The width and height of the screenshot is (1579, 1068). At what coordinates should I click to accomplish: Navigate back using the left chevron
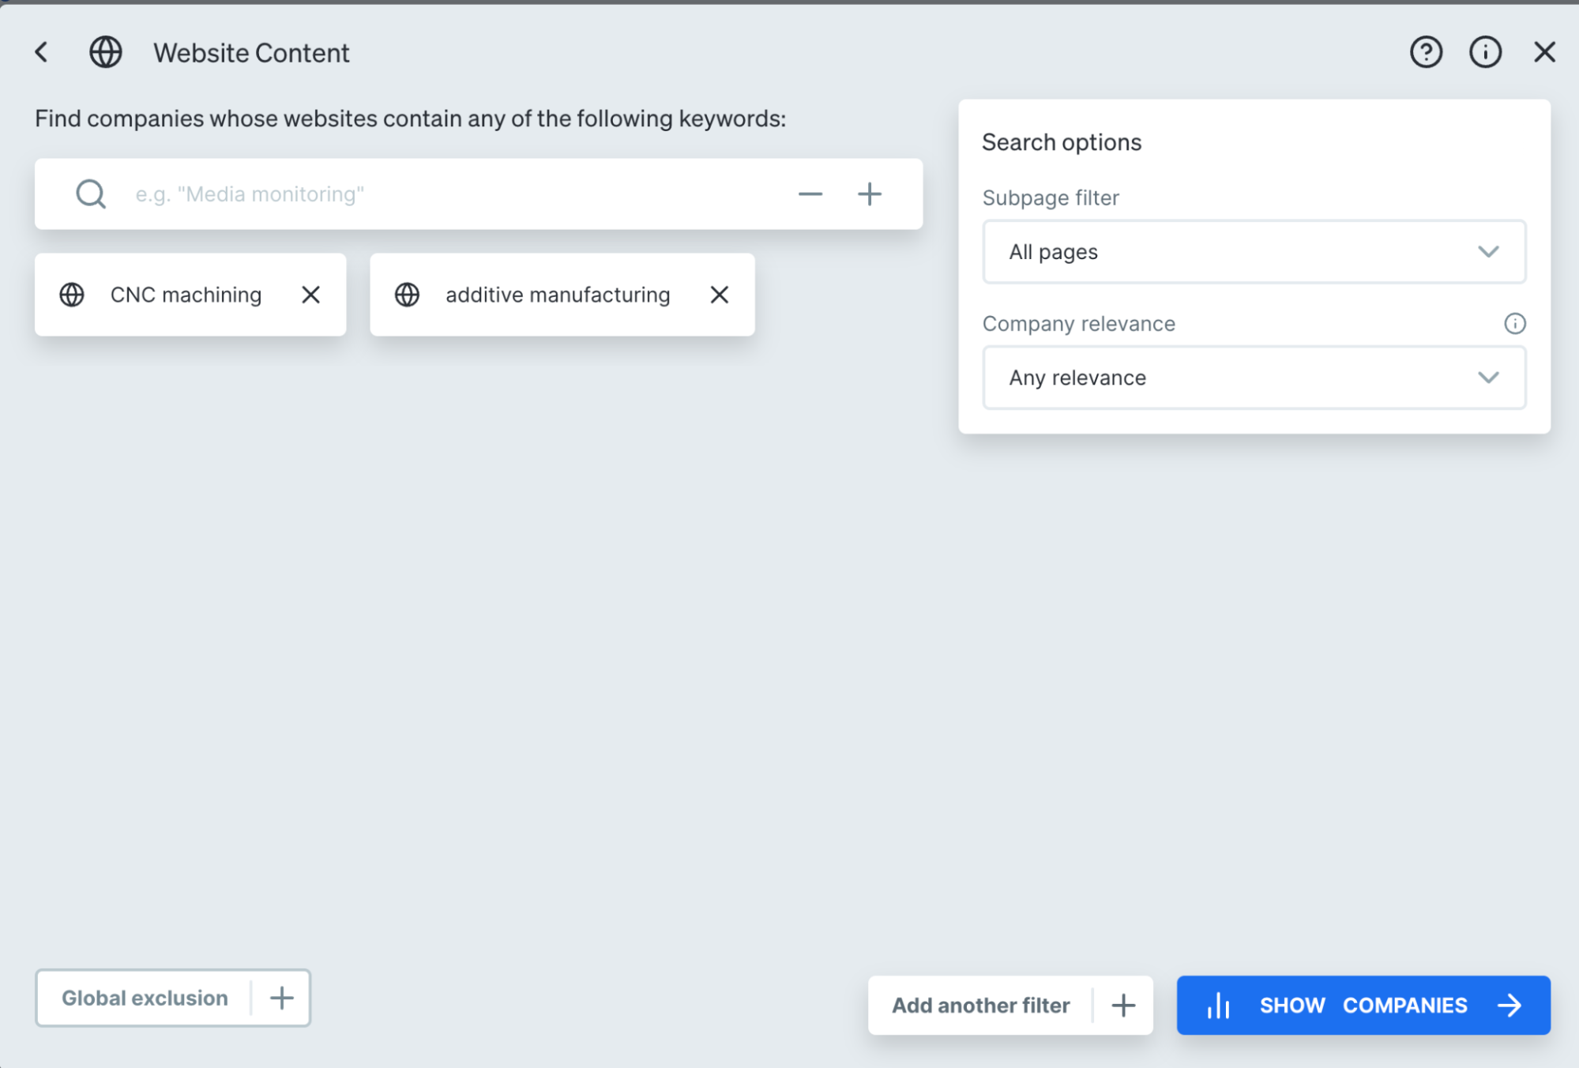pos(41,52)
